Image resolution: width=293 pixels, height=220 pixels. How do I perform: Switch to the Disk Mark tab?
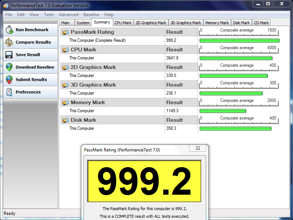pyautogui.click(x=241, y=23)
